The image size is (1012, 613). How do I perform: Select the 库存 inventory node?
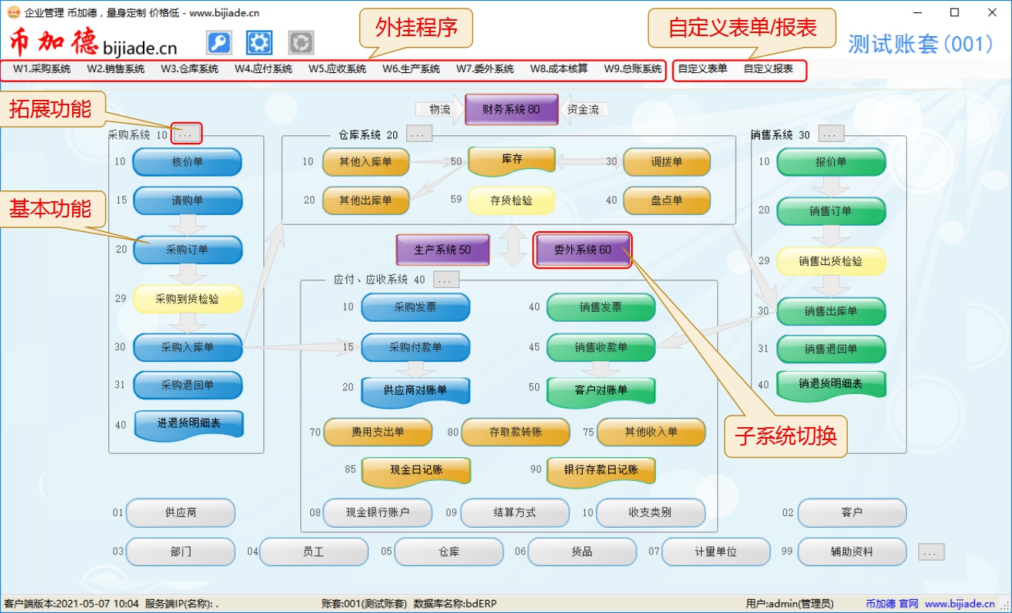pos(511,161)
